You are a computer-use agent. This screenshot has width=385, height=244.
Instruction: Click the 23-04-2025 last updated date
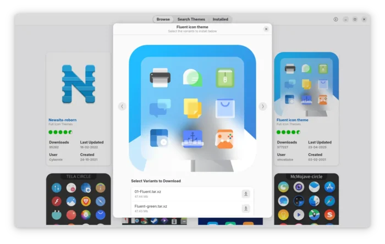[x=317, y=147]
